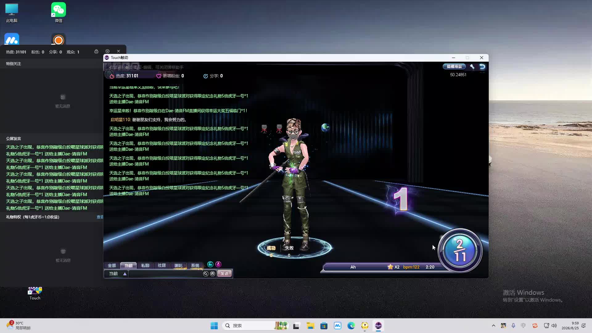592x333 pixels.
Task: Click the magenta stamp icon beside chat tabs
Action: (218, 264)
